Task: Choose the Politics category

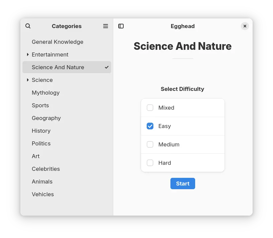Action: tap(67, 143)
